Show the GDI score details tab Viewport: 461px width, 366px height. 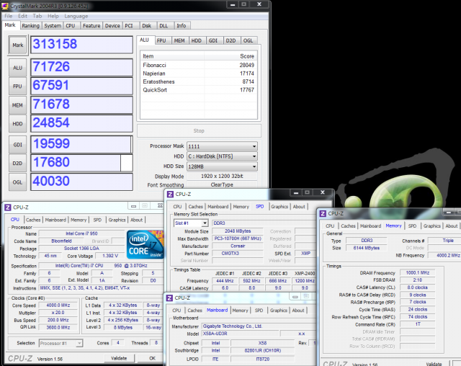(213, 40)
